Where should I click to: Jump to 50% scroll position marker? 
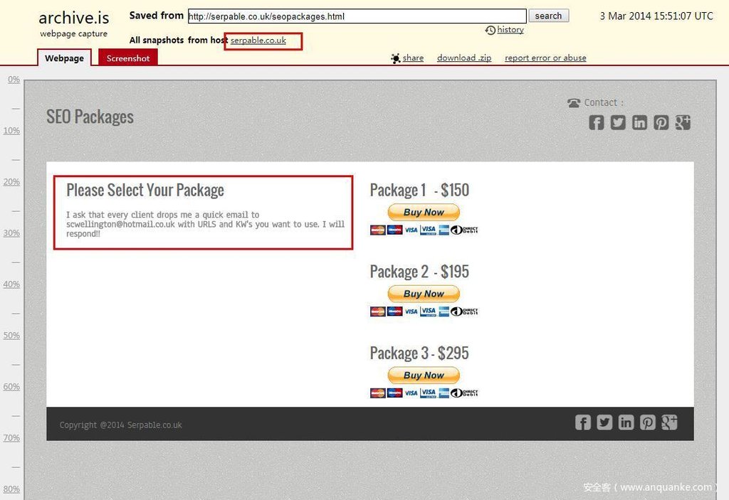(11, 336)
